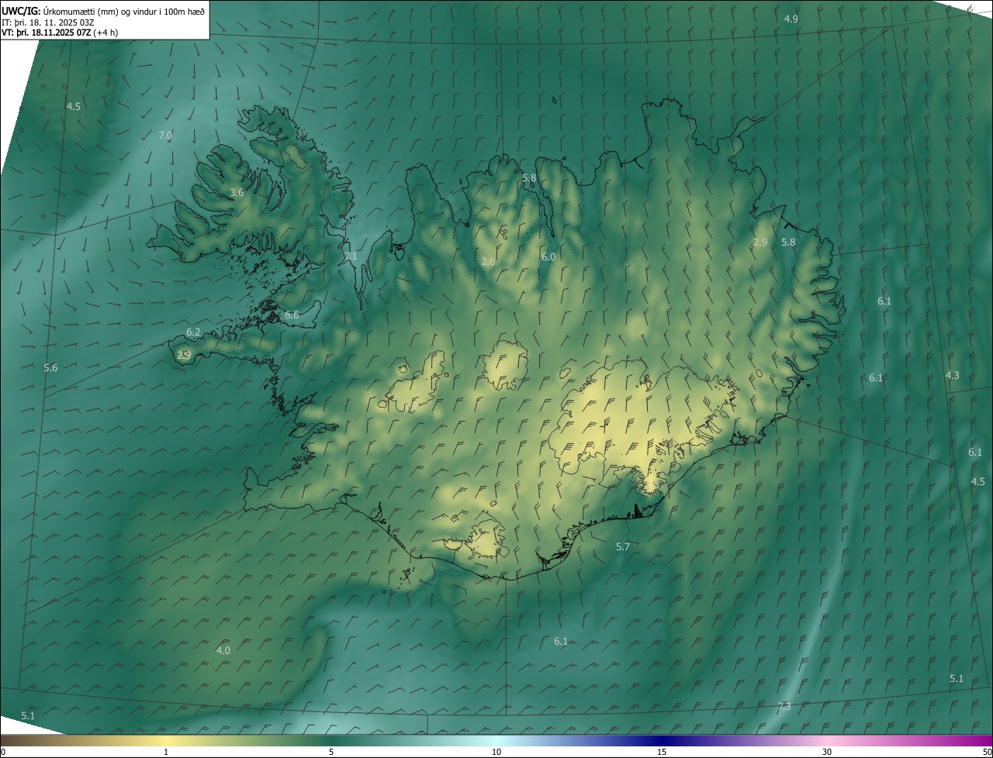Click the 5.8 value next to 2.9
Screen dimensions: 993x758
[x=788, y=242]
